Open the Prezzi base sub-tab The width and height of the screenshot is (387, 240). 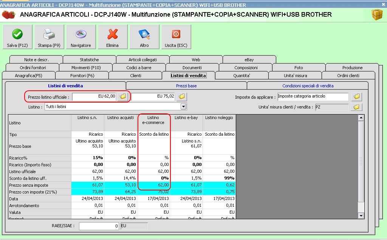click(186, 86)
